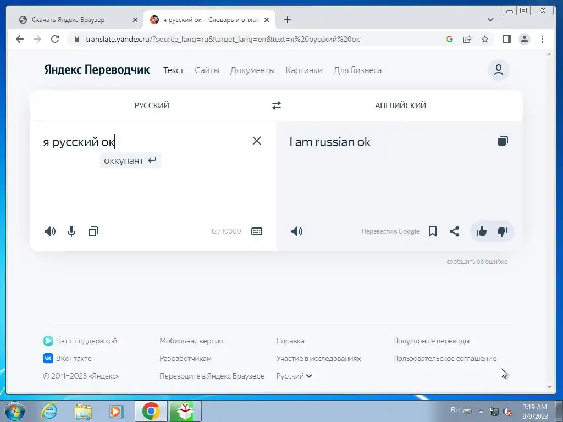Play audio of the English translation
The width and height of the screenshot is (563, 422).
(x=297, y=231)
